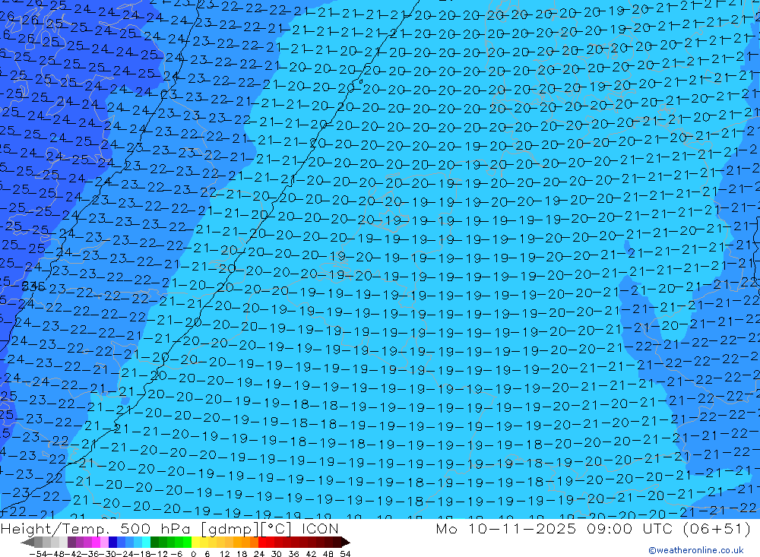The image size is (760, 557).
Task: Select the dark green legend swatch at -18
Action: pyautogui.click(x=154, y=543)
